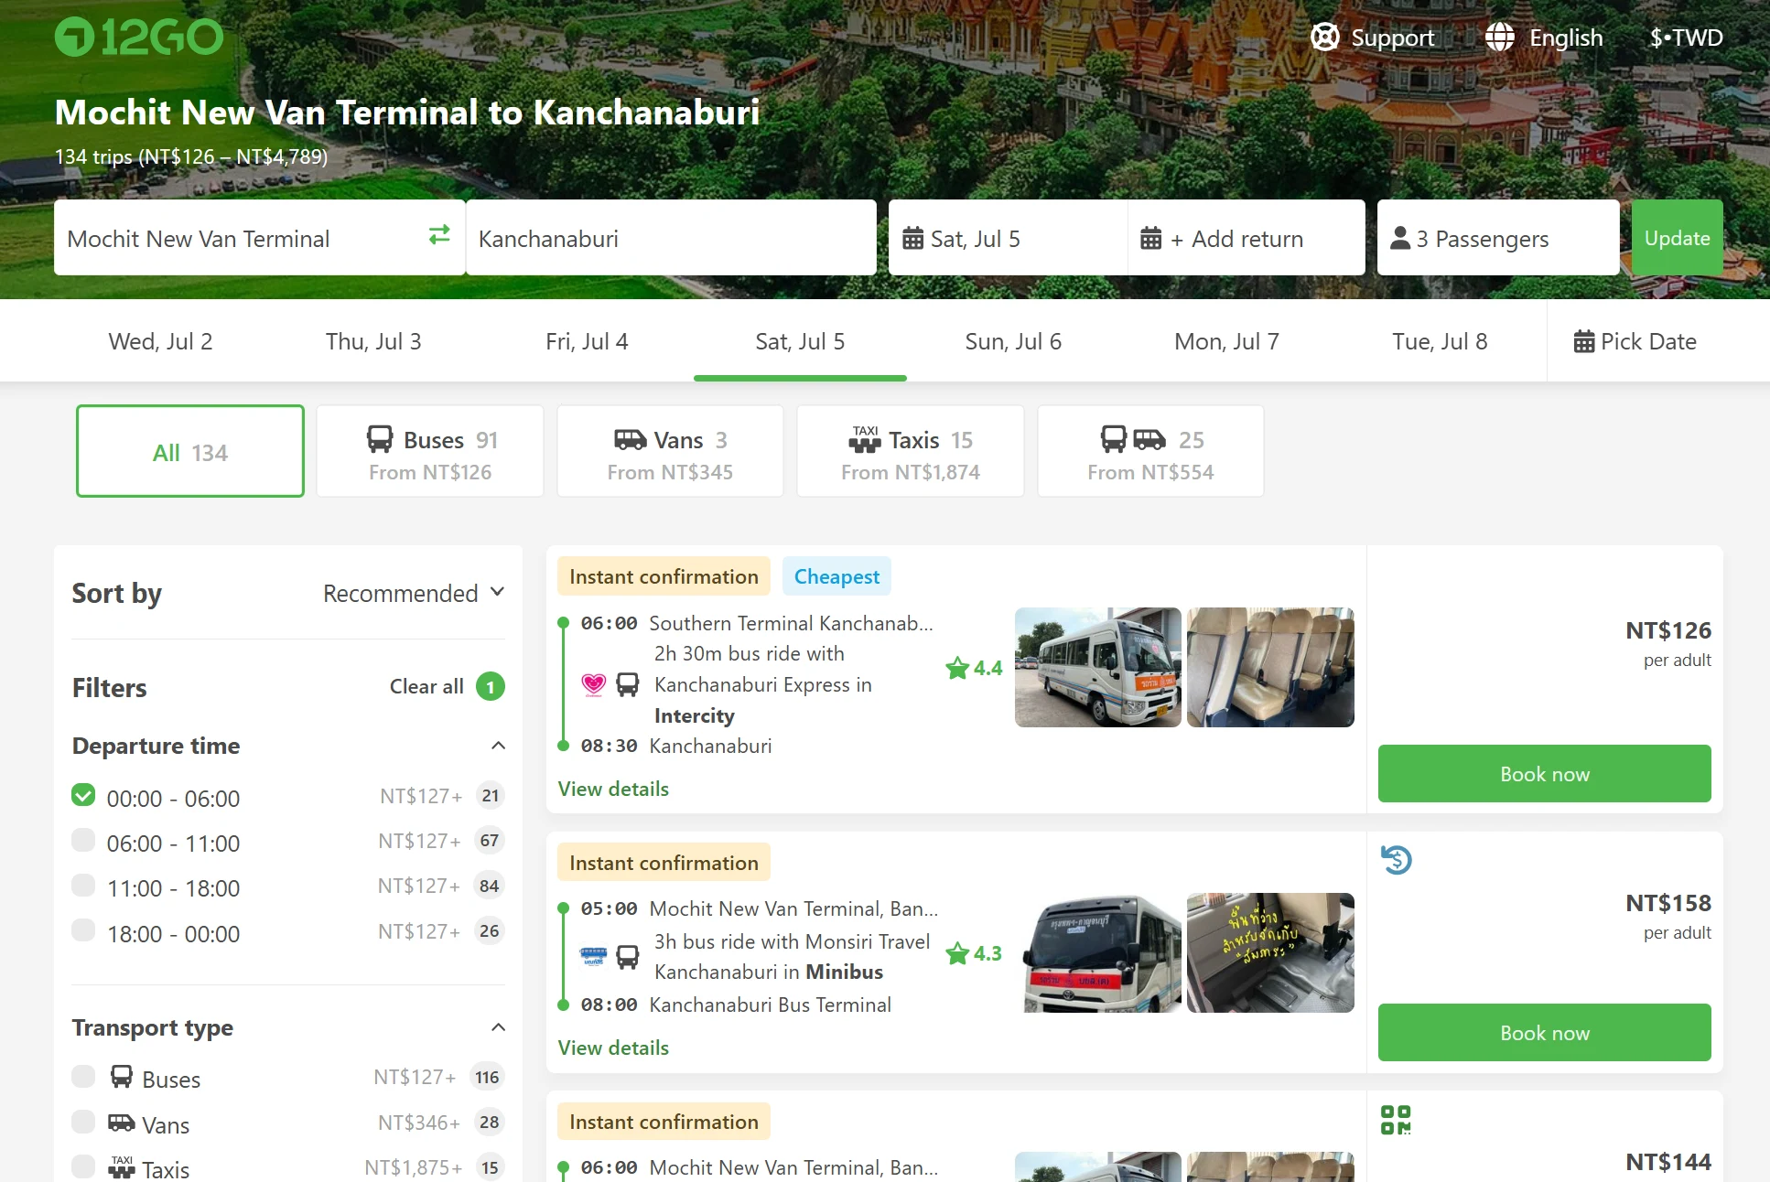This screenshot has width=1770, height=1182.
Task: Click Kanchanaburi Express operator heart logo
Action: (594, 684)
